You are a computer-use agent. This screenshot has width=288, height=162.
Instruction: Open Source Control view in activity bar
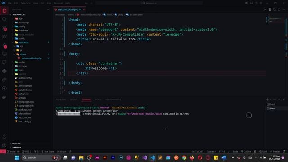pyautogui.click(x=4, y=28)
